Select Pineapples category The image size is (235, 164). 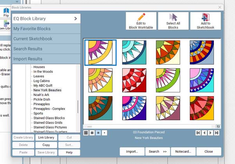click(x=42, y=104)
